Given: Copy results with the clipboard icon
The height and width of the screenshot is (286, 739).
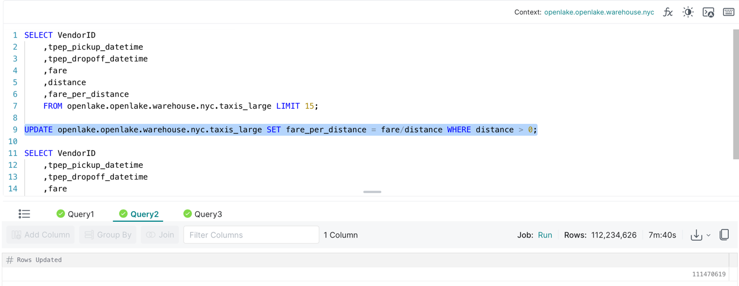Looking at the screenshot, I should click(x=724, y=235).
